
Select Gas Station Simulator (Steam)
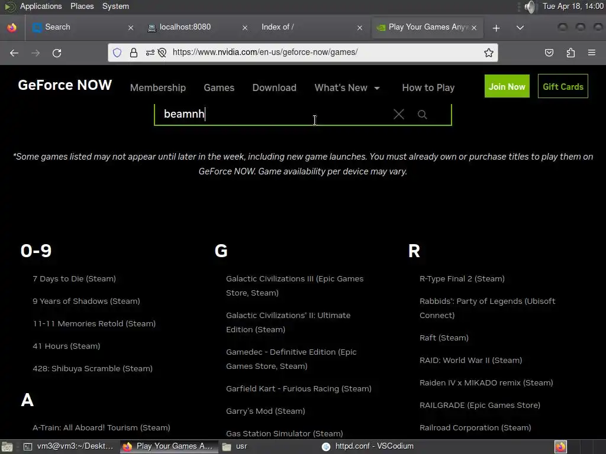[285, 433]
